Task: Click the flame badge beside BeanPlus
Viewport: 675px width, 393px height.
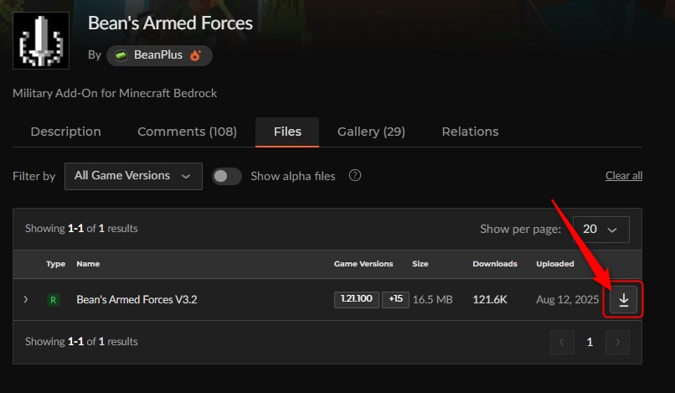Action: (195, 55)
